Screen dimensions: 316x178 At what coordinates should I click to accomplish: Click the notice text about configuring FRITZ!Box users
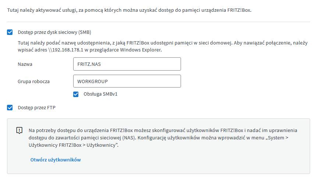coord(162,131)
